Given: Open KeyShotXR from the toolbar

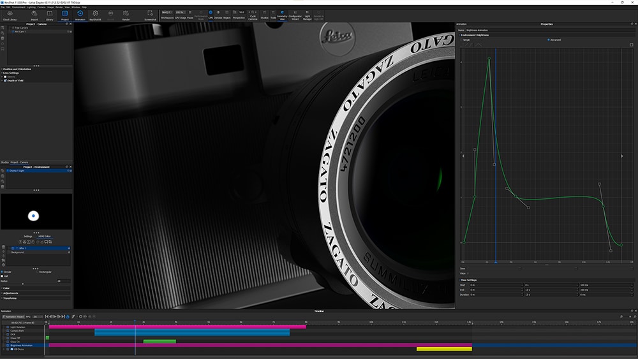Looking at the screenshot, I should click(95, 15).
